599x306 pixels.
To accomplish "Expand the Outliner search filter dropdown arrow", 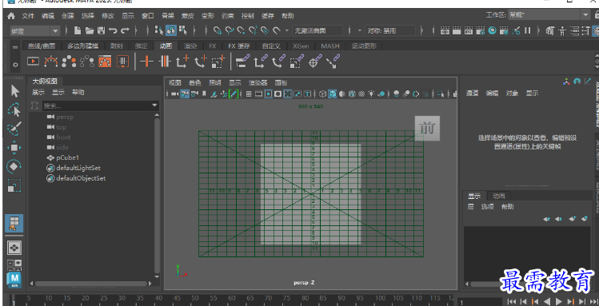I will 154,105.
